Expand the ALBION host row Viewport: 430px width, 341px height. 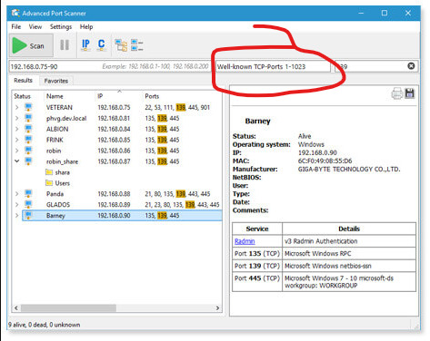(x=17, y=129)
